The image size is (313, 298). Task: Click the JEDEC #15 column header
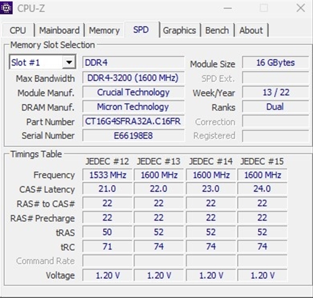tap(262, 161)
